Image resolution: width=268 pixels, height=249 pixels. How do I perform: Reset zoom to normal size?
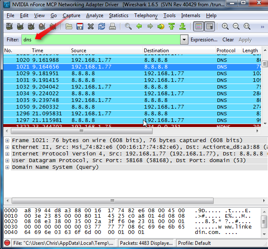[247, 26]
